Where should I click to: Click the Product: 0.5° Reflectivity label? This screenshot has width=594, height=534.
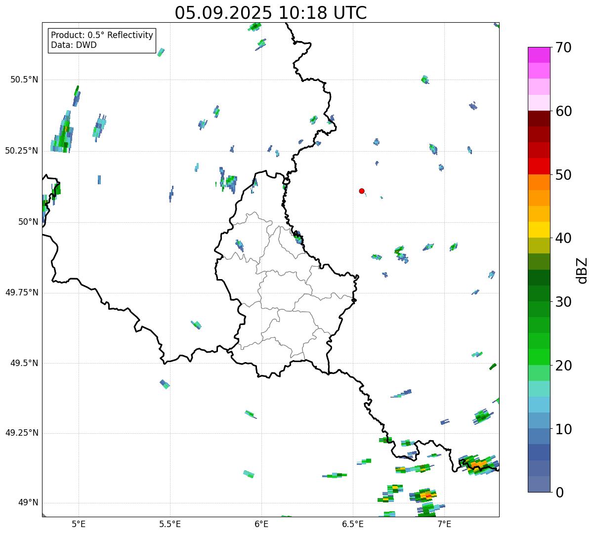click(102, 35)
